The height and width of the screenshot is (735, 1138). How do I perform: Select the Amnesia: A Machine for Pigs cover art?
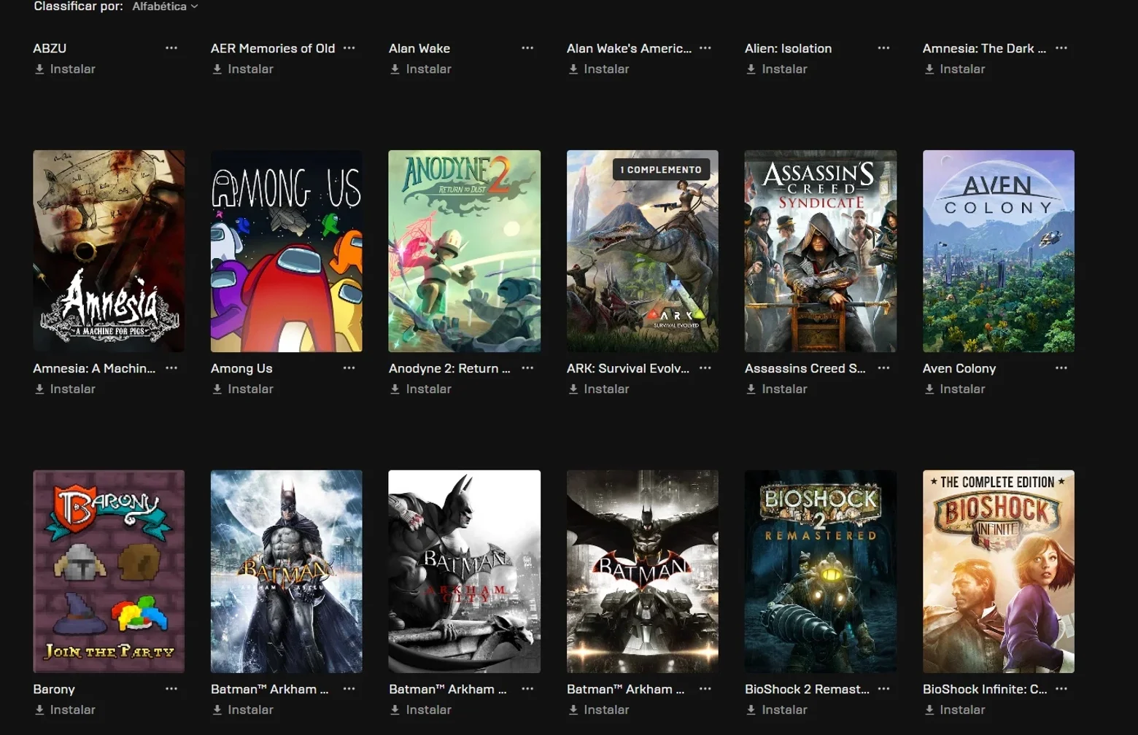click(109, 252)
